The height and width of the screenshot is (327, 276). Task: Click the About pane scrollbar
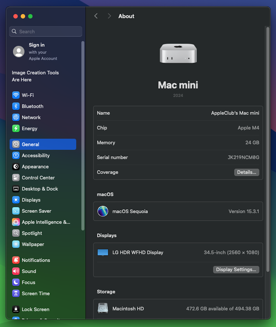[268, 149]
